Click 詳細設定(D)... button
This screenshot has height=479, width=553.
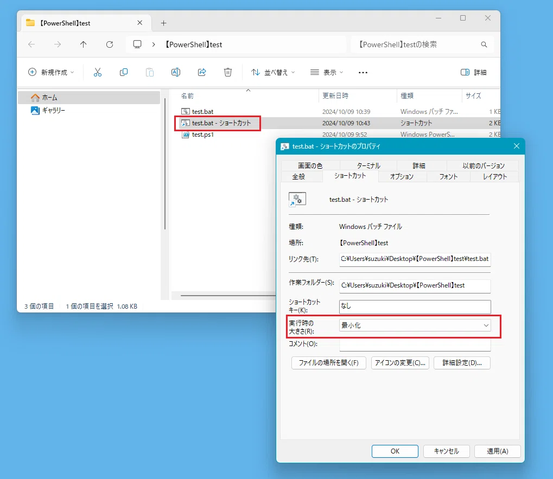pyautogui.click(x=462, y=363)
